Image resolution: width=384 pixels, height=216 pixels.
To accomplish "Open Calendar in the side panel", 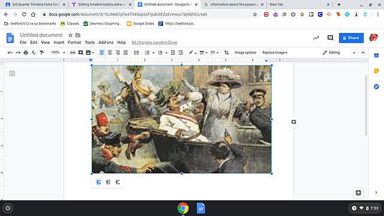I will pos(376,55).
